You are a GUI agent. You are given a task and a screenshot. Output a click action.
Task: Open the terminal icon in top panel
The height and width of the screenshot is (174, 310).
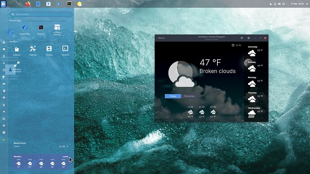pyautogui.click(x=69, y=4)
